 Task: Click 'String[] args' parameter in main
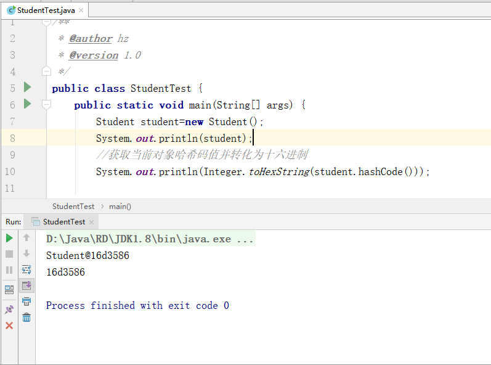coord(254,105)
